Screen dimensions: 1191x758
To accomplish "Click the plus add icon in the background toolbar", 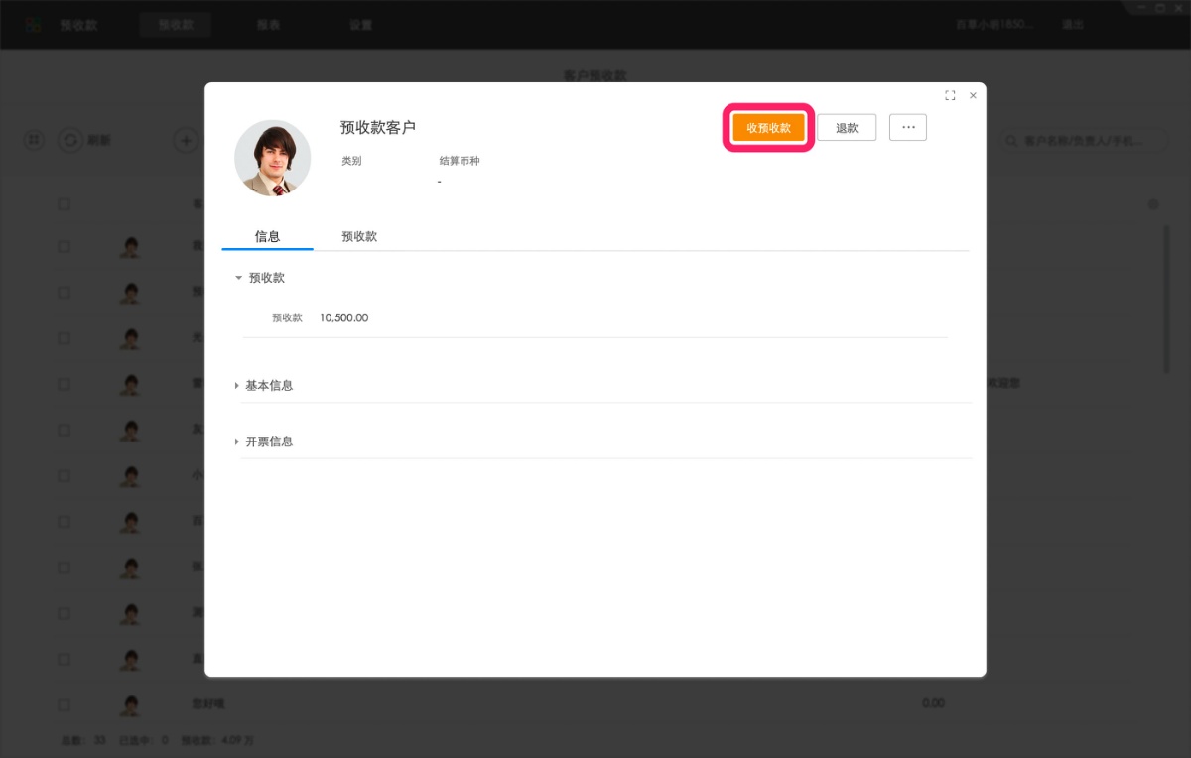I will tap(186, 141).
